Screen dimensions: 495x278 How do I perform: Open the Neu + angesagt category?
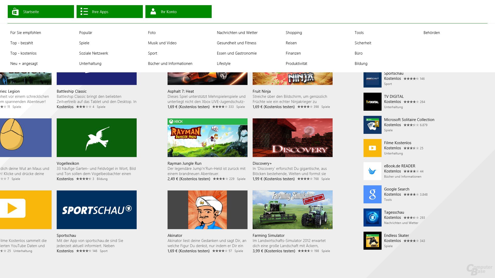(x=24, y=64)
